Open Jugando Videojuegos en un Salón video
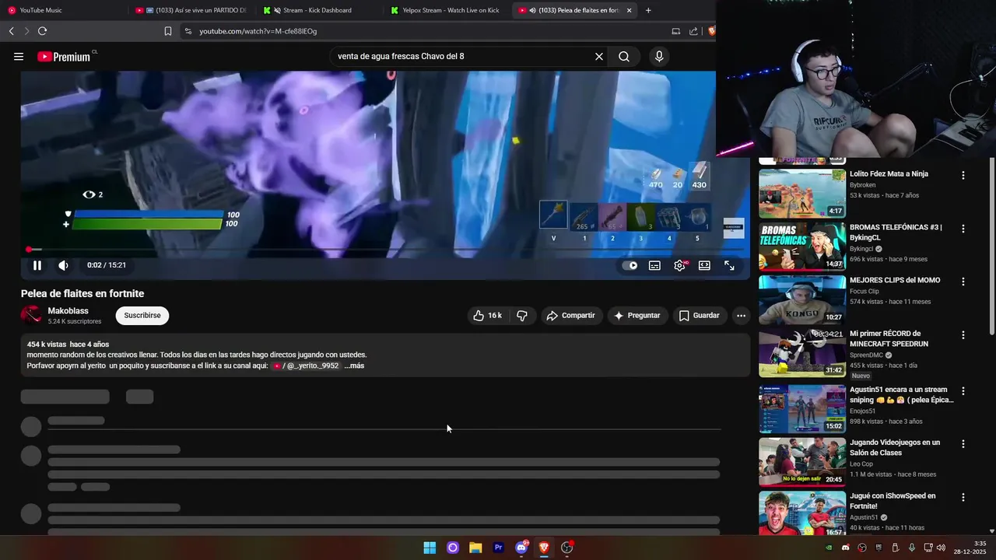996x560 pixels. [x=896, y=447]
